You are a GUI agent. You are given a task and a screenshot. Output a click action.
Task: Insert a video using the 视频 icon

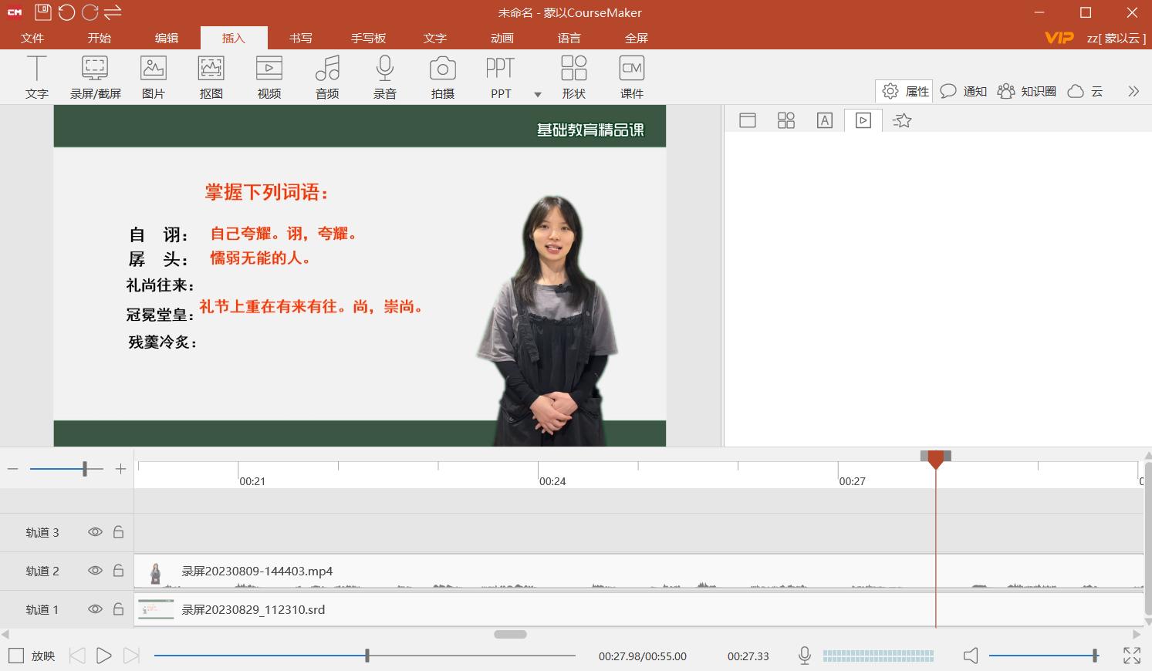tap(269, 76)
